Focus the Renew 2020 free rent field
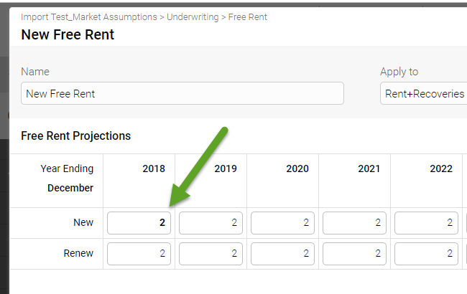467x294 pixels. click(x=282, y=254)
